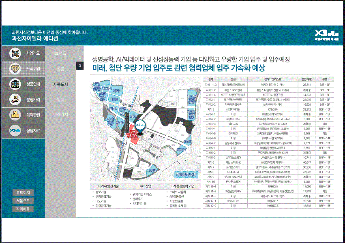Select the 자족도시 submenu item
The image size is (345, 243).
60,84
